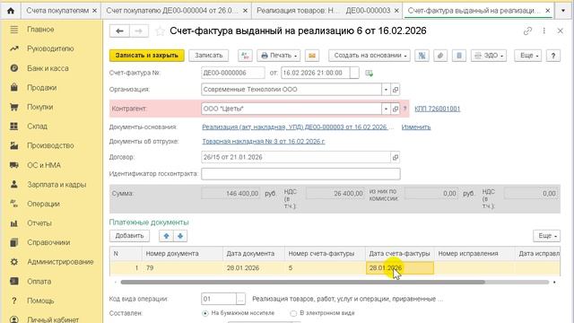Open Товарная накладная № 3 link
This screenshot has height=323, width=574.
(264, 142)
